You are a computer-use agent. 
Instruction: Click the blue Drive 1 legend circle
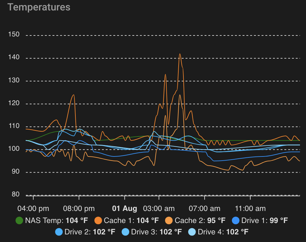pos(236,220)
